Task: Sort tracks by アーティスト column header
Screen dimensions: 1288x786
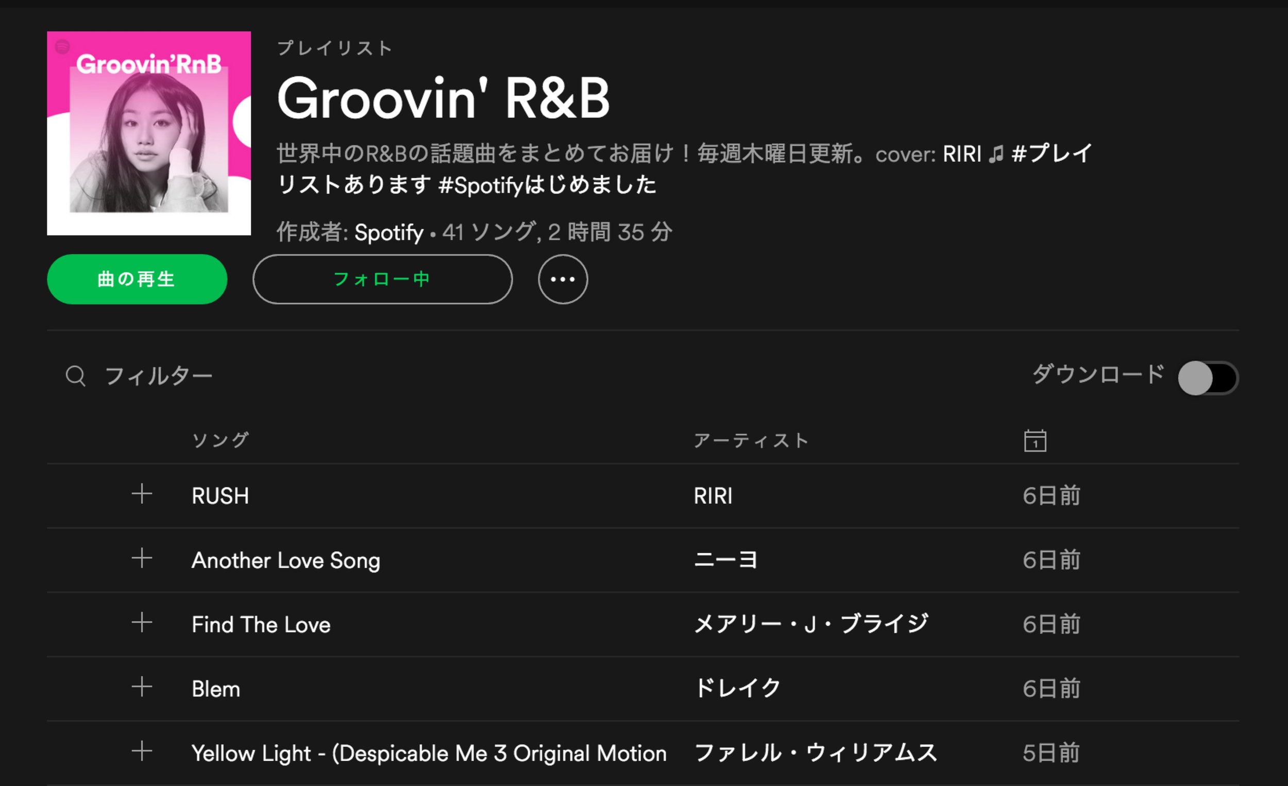Action: (x=751, y=440)
